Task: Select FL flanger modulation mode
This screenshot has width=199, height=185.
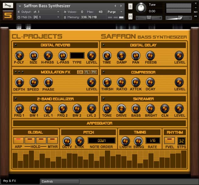Action: (x=87, y=72)
